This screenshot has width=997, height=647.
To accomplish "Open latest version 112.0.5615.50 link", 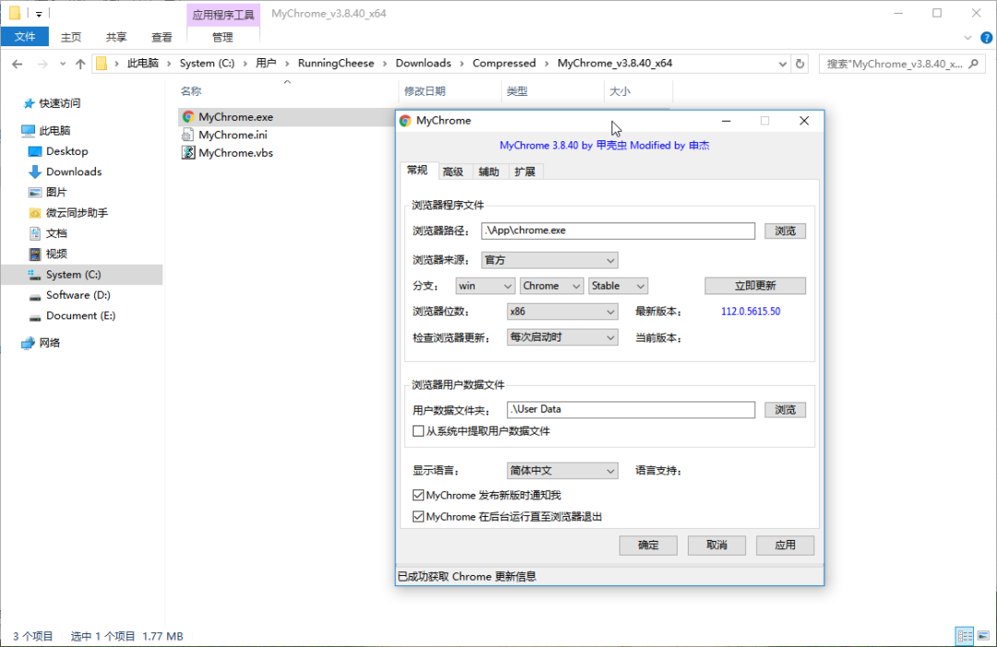I will tap(751, 311).
